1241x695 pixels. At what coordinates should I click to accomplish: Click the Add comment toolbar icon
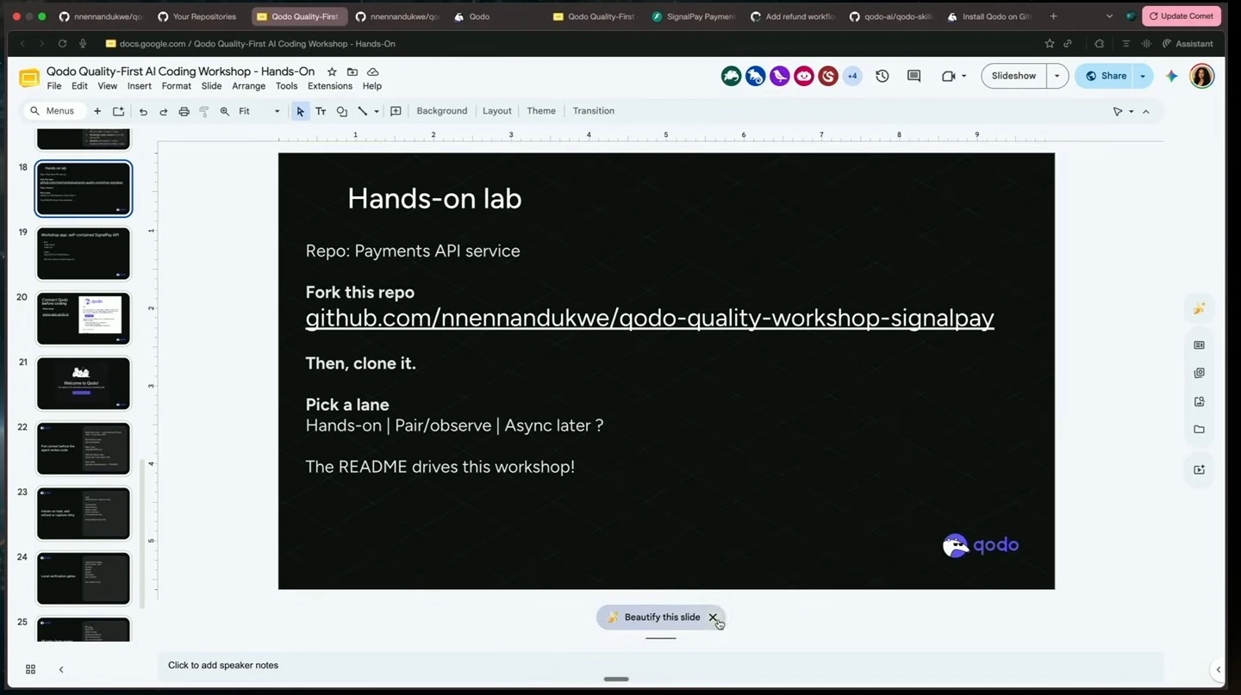coord(396,111)
